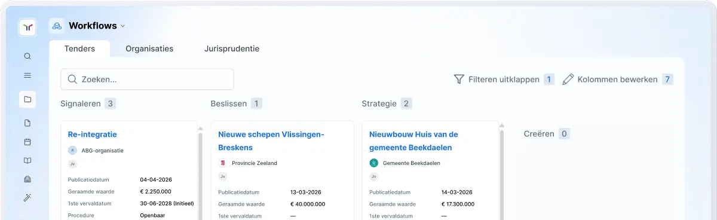
Task: Open the Re-integratie tender link
Action: pyautogui.click(x=93, y=135)
